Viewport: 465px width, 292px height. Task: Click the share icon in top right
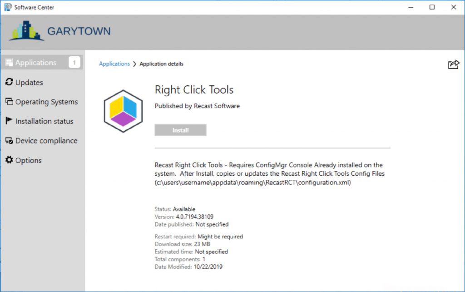click(453, 64)
